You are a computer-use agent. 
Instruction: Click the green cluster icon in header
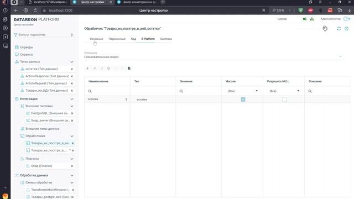point(305,19)
